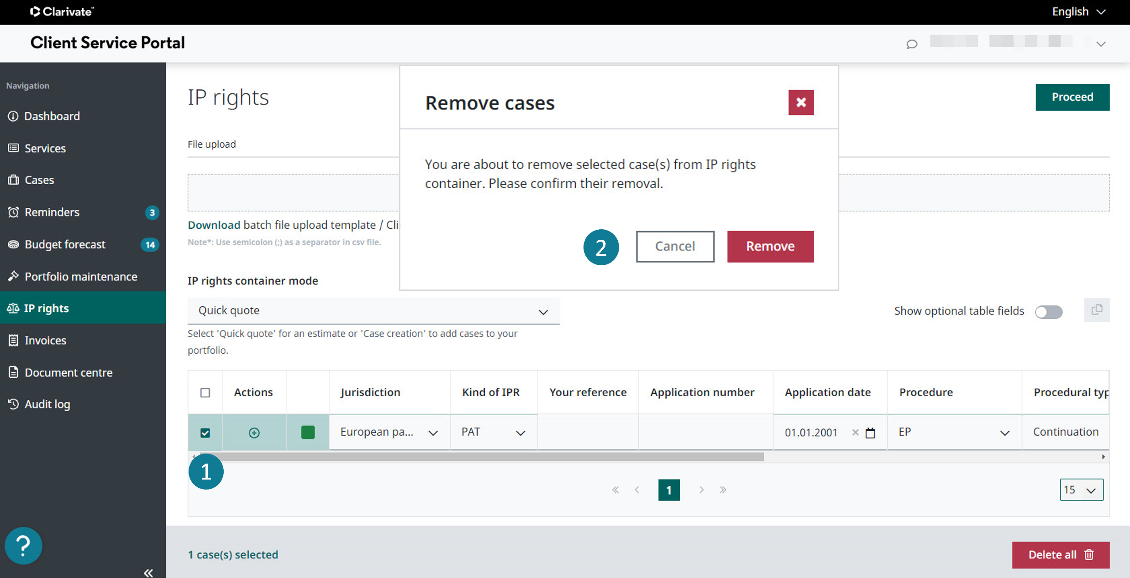Click the Budget forecast badge showing 14
This screenshot has width=1130, height=578.
click(x=150, y=245)
